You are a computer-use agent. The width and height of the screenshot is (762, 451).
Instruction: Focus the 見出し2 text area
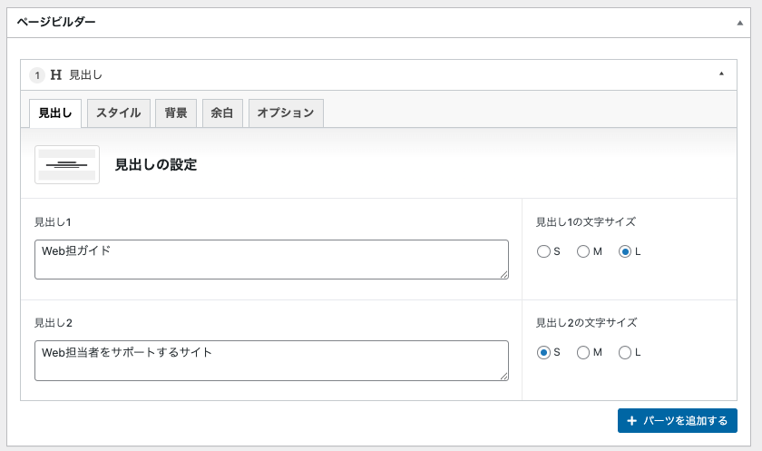point(270,360)
